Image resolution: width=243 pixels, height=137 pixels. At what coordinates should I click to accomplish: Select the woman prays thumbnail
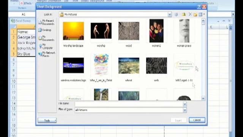184,31
